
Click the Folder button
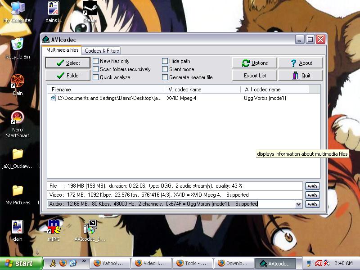pos(68,76)
